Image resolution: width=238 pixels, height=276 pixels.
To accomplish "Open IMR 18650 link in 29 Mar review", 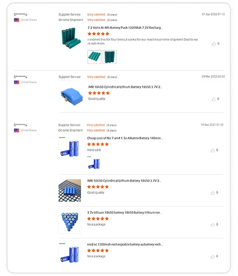I will [125, 87].
